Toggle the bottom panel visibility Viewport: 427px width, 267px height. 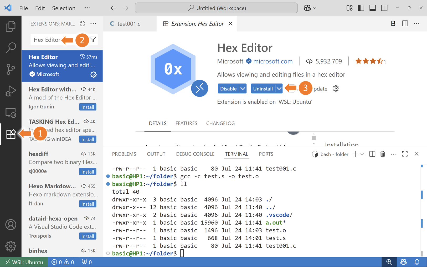click(373, 8)
